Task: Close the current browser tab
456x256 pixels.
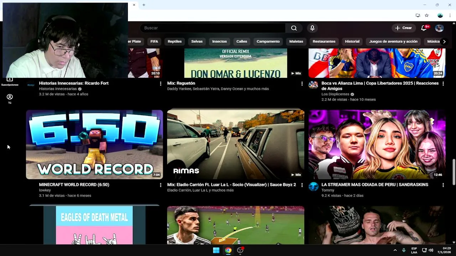Action: click(x=134, y=5)
